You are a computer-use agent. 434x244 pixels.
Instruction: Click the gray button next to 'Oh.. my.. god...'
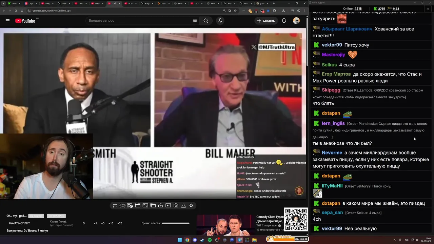(x=36, y=216)
